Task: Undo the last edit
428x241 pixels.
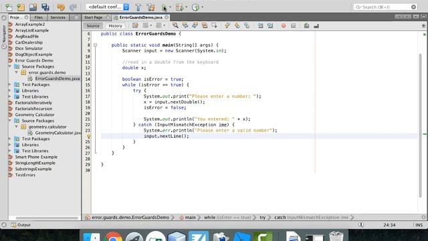Action: [61, 7]
